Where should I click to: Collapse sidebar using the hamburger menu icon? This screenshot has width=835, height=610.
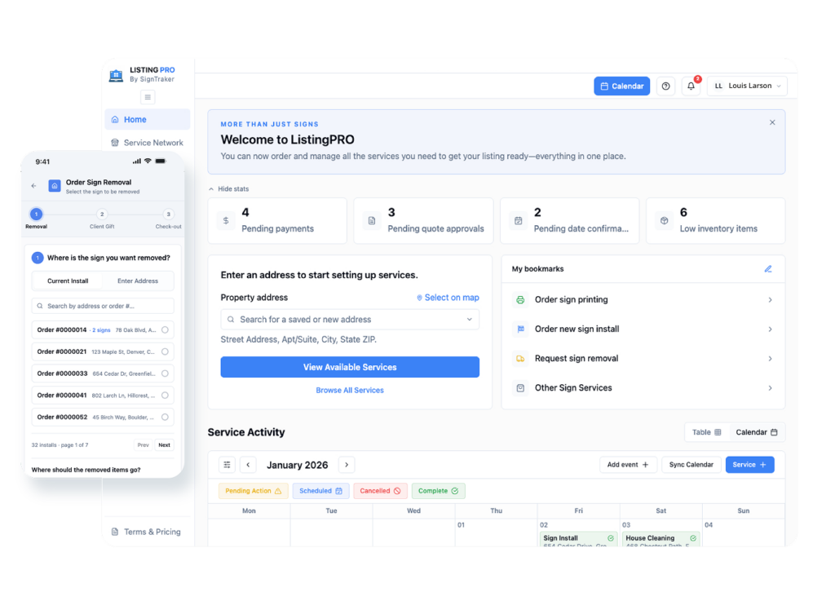tap(148, 97)
